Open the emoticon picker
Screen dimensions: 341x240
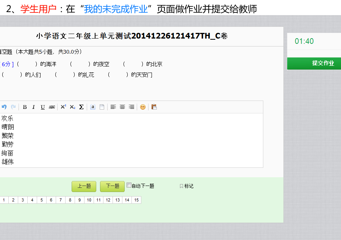(x=143, y=107)
